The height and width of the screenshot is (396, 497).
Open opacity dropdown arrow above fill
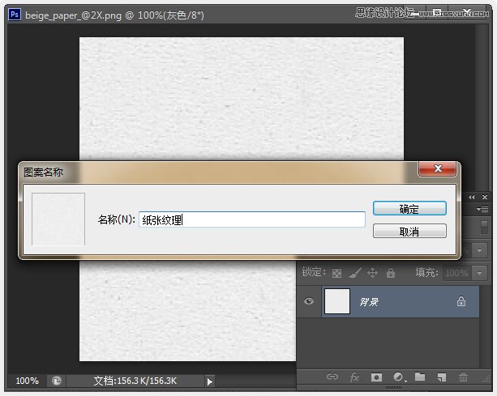tap(479, 250)
